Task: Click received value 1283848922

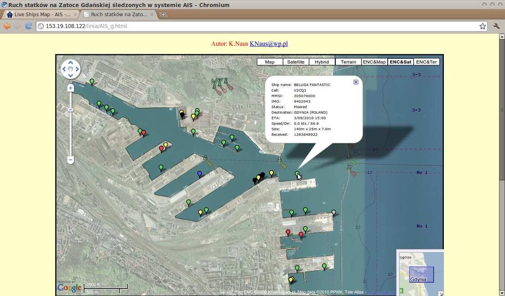Action: click(306, 135)
